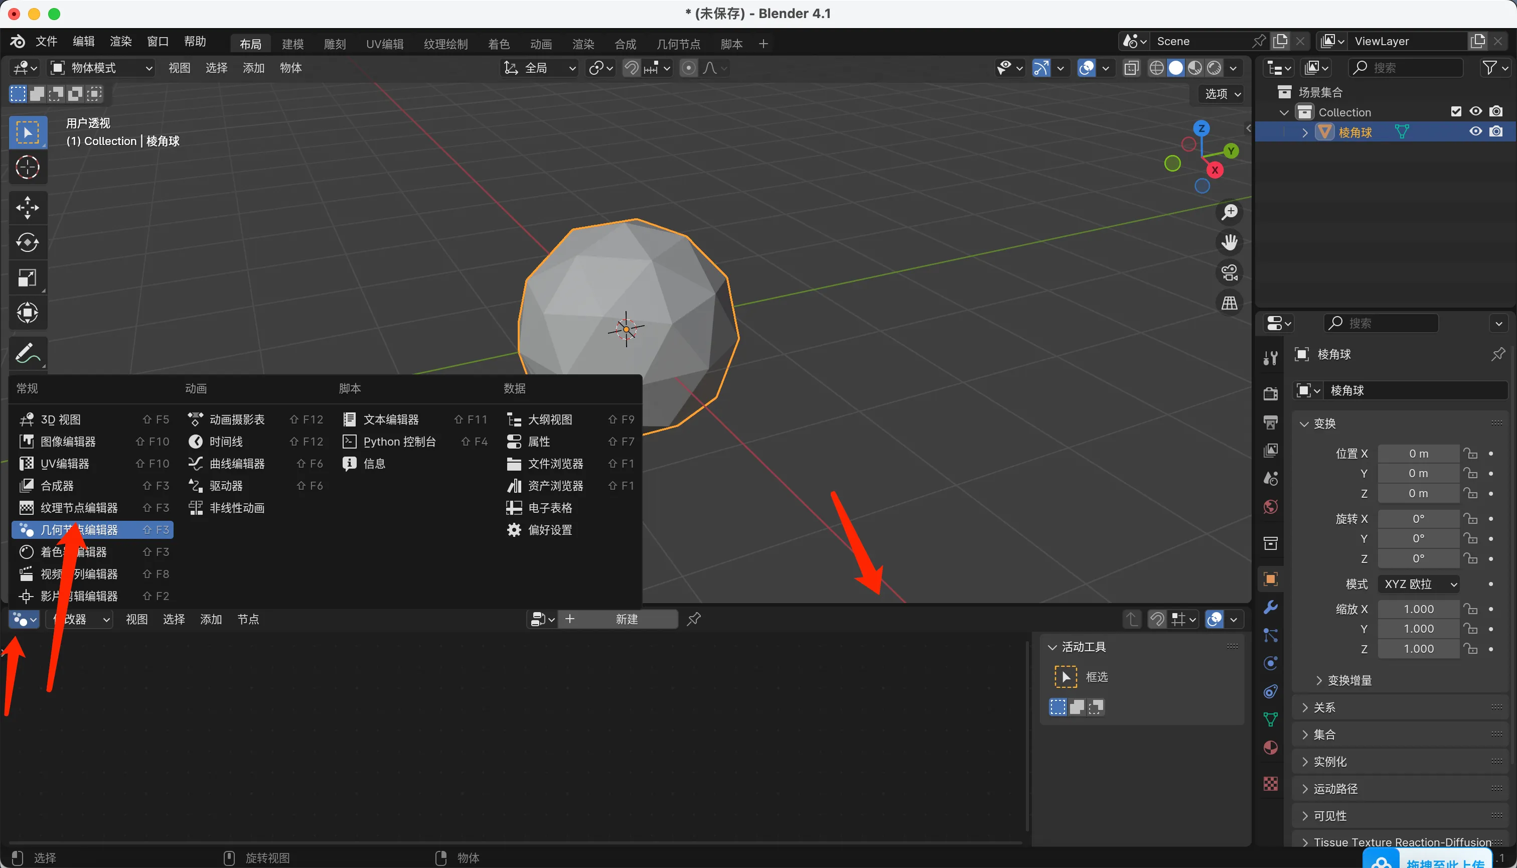Toggle lock on 位置 X field
Screen dimensions: 1517x868
(x=1470, y=454)
